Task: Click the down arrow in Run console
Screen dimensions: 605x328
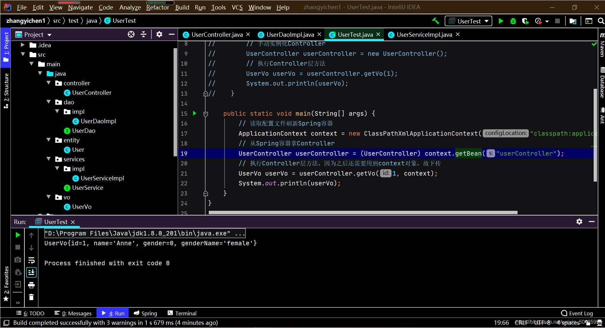Action: [31, 248]
